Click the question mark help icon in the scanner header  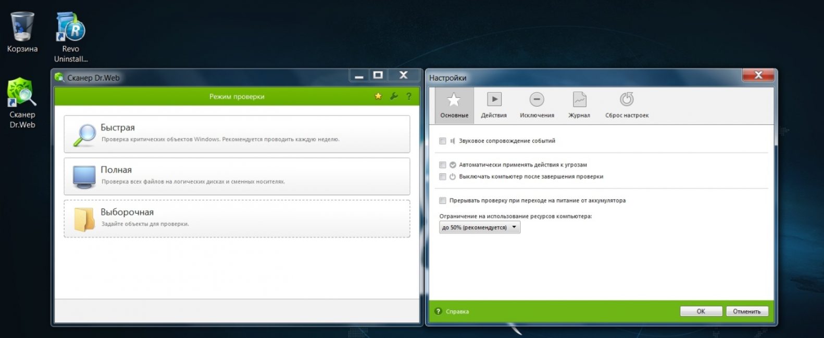coord(409,96)
